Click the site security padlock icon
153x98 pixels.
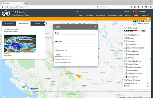(x=7, y=7)
